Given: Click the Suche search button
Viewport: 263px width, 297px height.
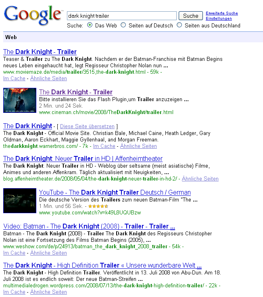Looking at the screenshot, I should [190, 16].
